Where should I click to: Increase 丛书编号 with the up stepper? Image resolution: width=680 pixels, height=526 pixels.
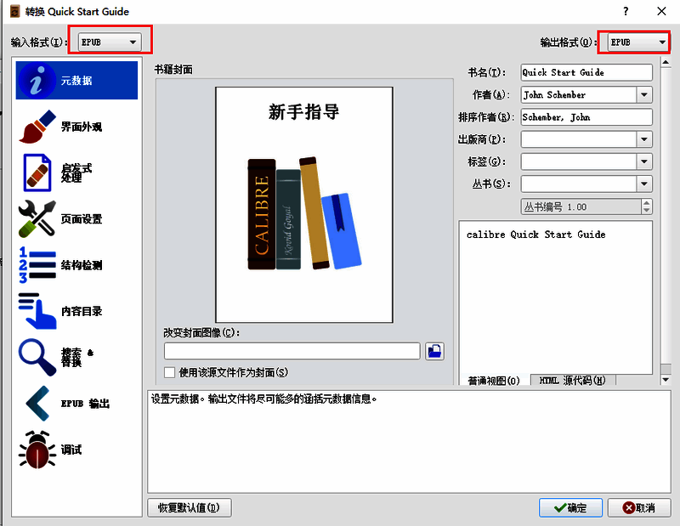pos(646,202)
